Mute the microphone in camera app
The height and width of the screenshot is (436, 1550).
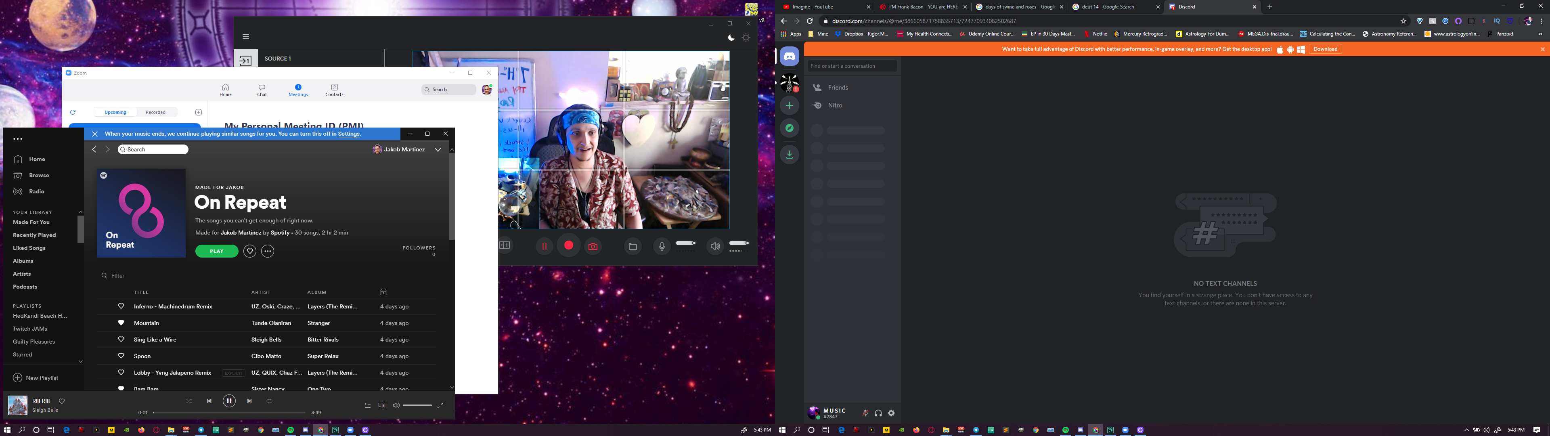[661, 246]
